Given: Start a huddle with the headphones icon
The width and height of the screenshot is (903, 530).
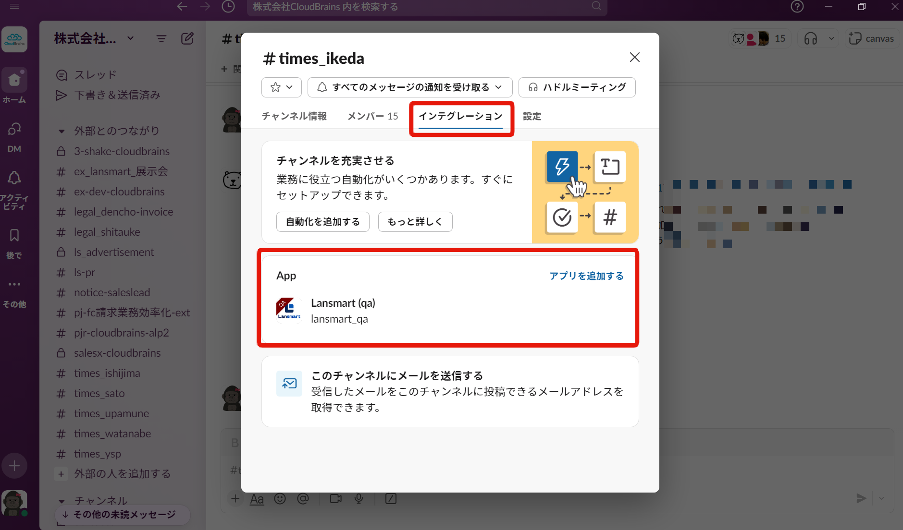Looking at the screenshot, I should (x=811, y=38).
